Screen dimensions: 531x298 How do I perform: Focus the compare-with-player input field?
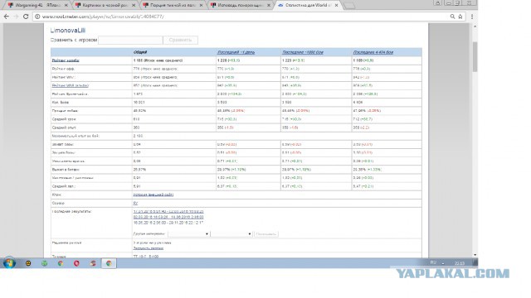pos(130,40)
